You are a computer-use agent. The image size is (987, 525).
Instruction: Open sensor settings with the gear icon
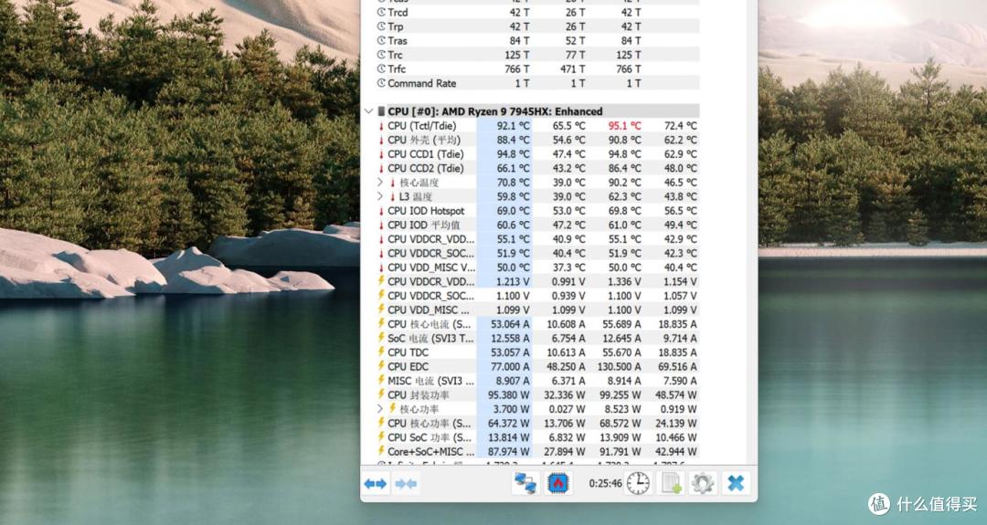[703, 484]
